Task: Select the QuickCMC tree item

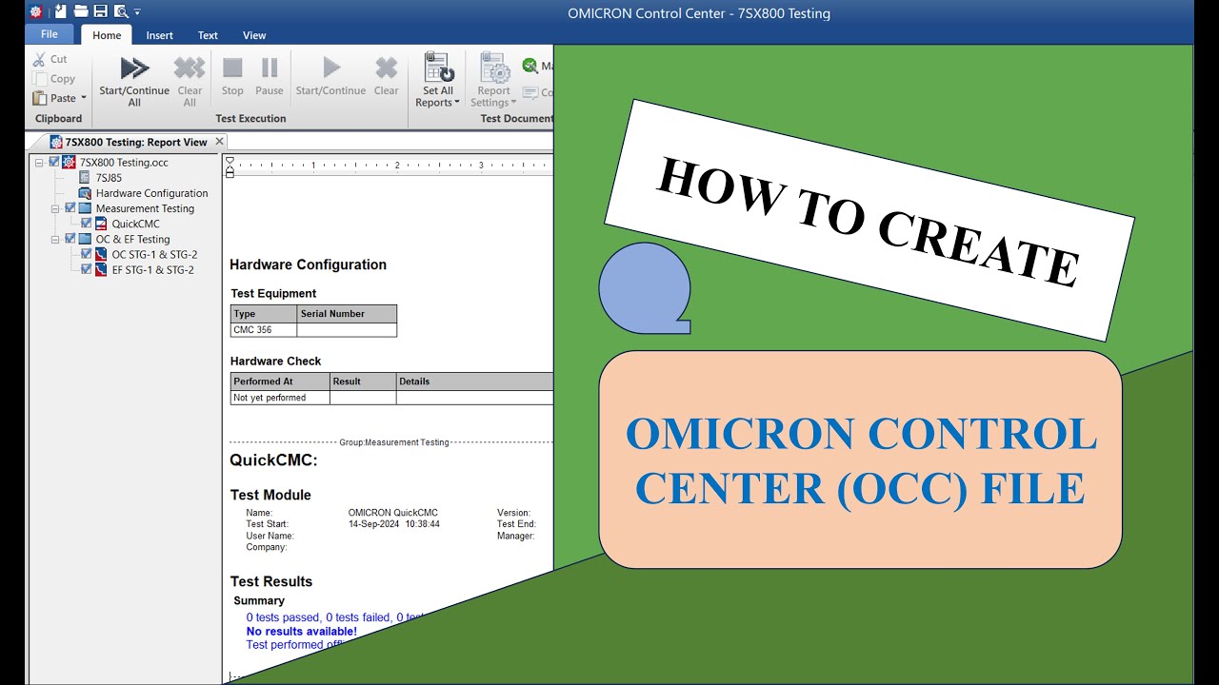Action: pyautogui.click(x=135, y=224)
